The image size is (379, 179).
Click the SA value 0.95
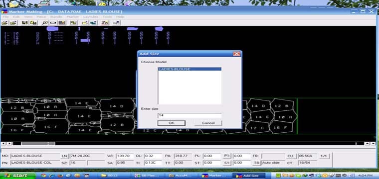point(125,163)
